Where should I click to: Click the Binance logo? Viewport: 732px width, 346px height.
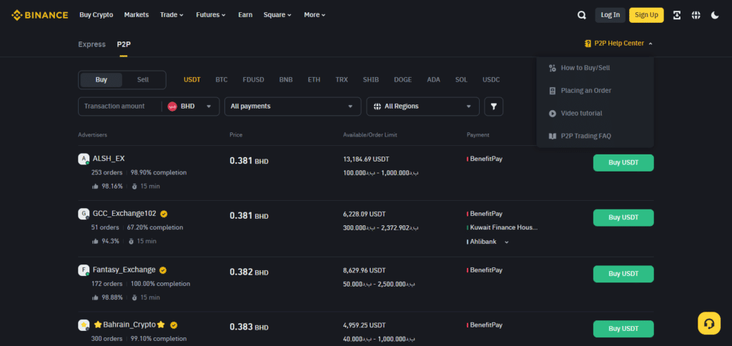(x=40, y=15)
